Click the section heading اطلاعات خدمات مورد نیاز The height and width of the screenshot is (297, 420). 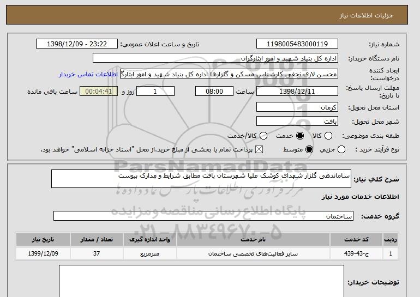pos(360,197)
